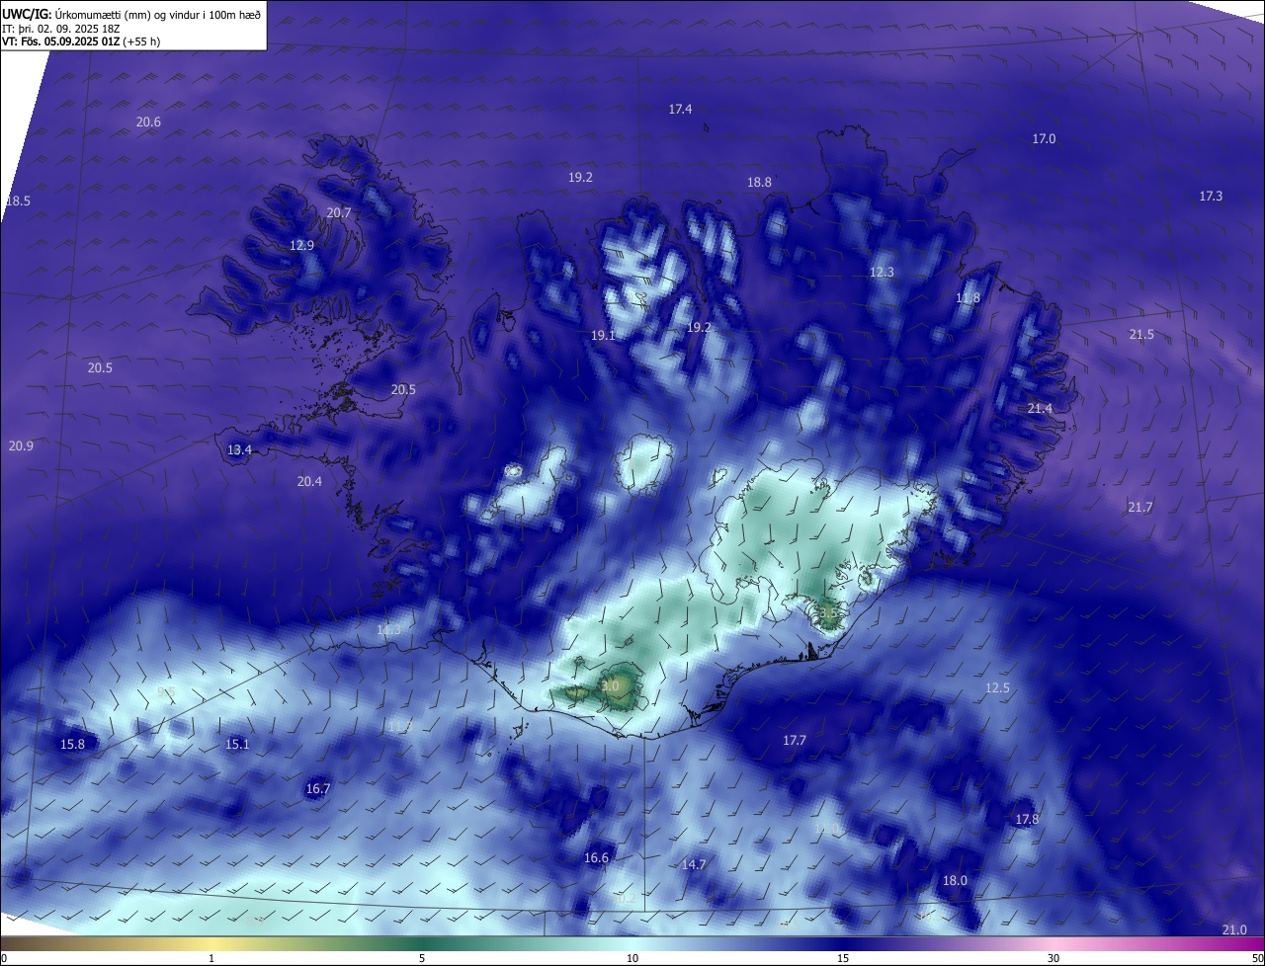
Task: Click the 1 tick on the color scale
Action: (211, 958)
